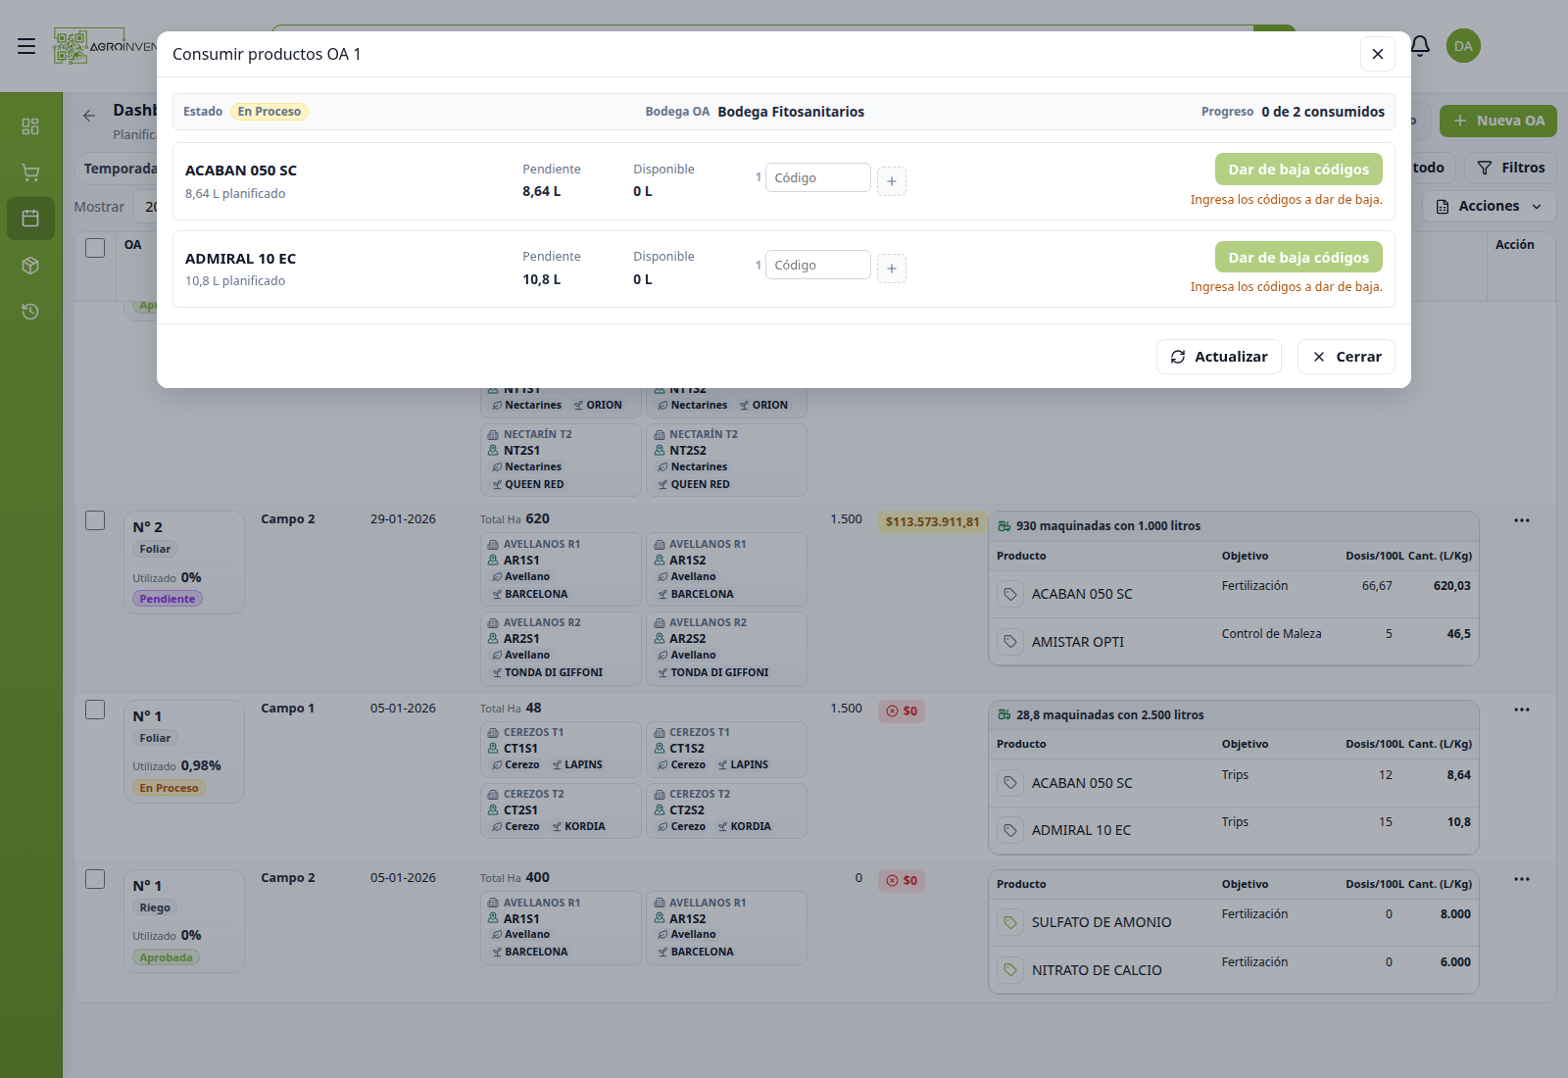Add another code for ADMIRAL 10 EC
The width and height of the screenshot is (1568, 1078).
[x=891, y=269]
